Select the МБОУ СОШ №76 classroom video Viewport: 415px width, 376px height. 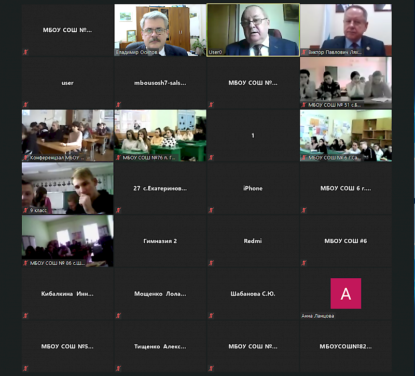point(160,136)
